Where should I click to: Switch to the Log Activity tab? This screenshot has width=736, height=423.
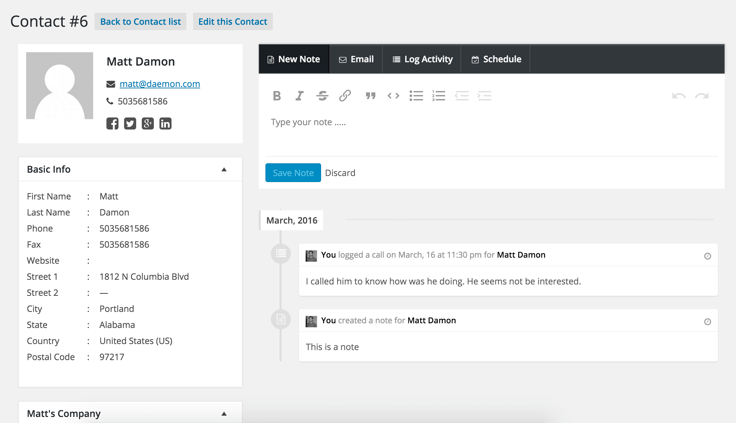(x=422, y=59)
